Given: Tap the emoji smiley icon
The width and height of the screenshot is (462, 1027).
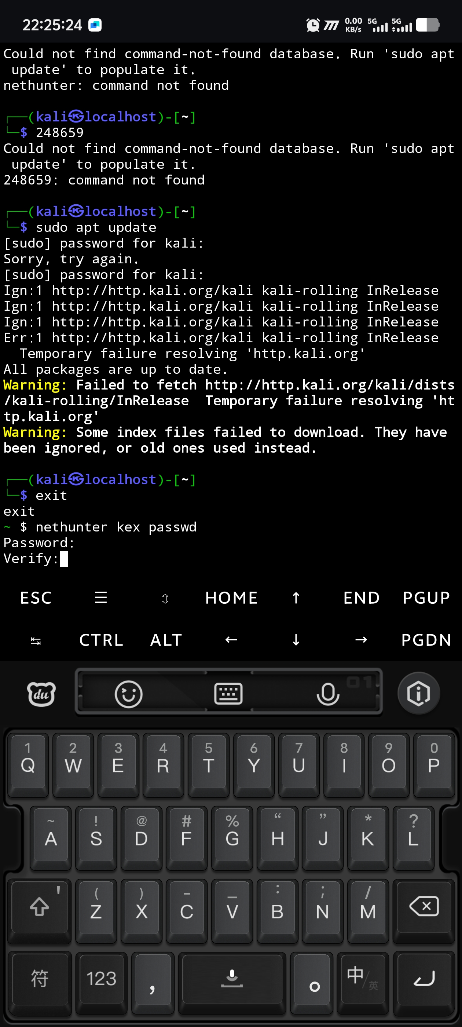Looking at the screenshot, I should pyautogui.click(x=128, y=694).
